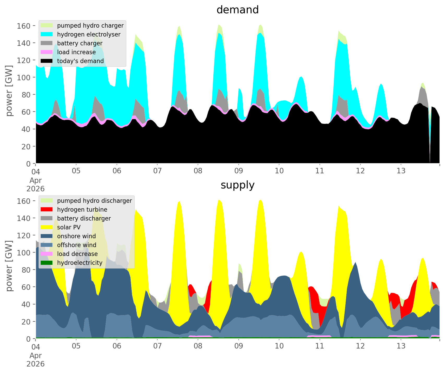Select date tick 08 on the demand chart
The width and height of the screenshot is (445, 373).
click(x=198, y=171)
